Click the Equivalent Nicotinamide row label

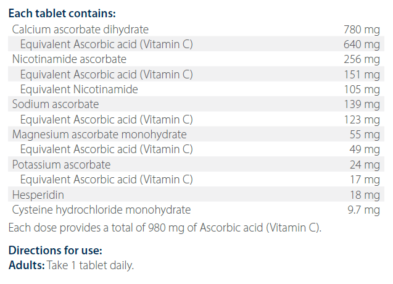(x=79, y=90)
